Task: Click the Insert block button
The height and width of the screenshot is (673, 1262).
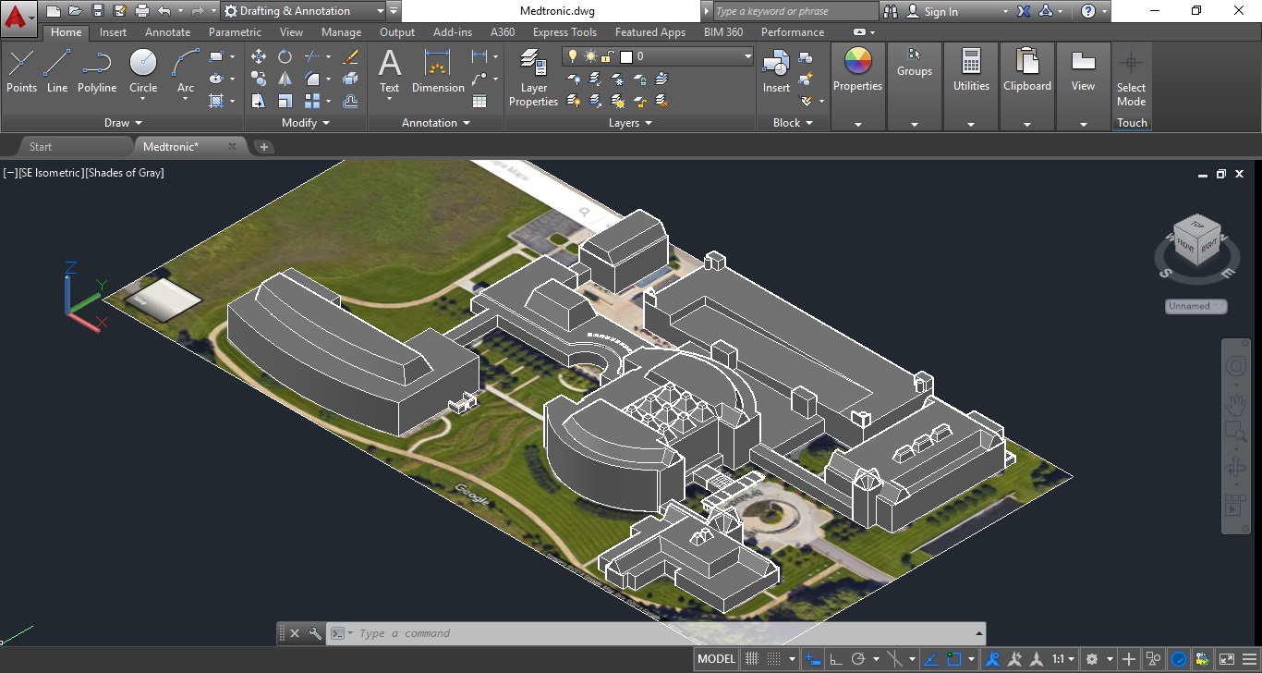Action: click(776, 72)
